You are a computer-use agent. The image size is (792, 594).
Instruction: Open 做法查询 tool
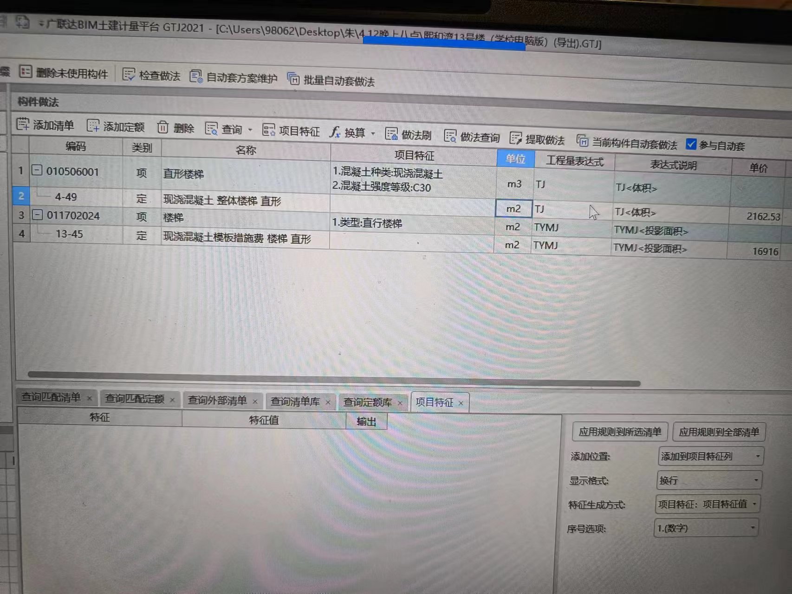[472, 136]
